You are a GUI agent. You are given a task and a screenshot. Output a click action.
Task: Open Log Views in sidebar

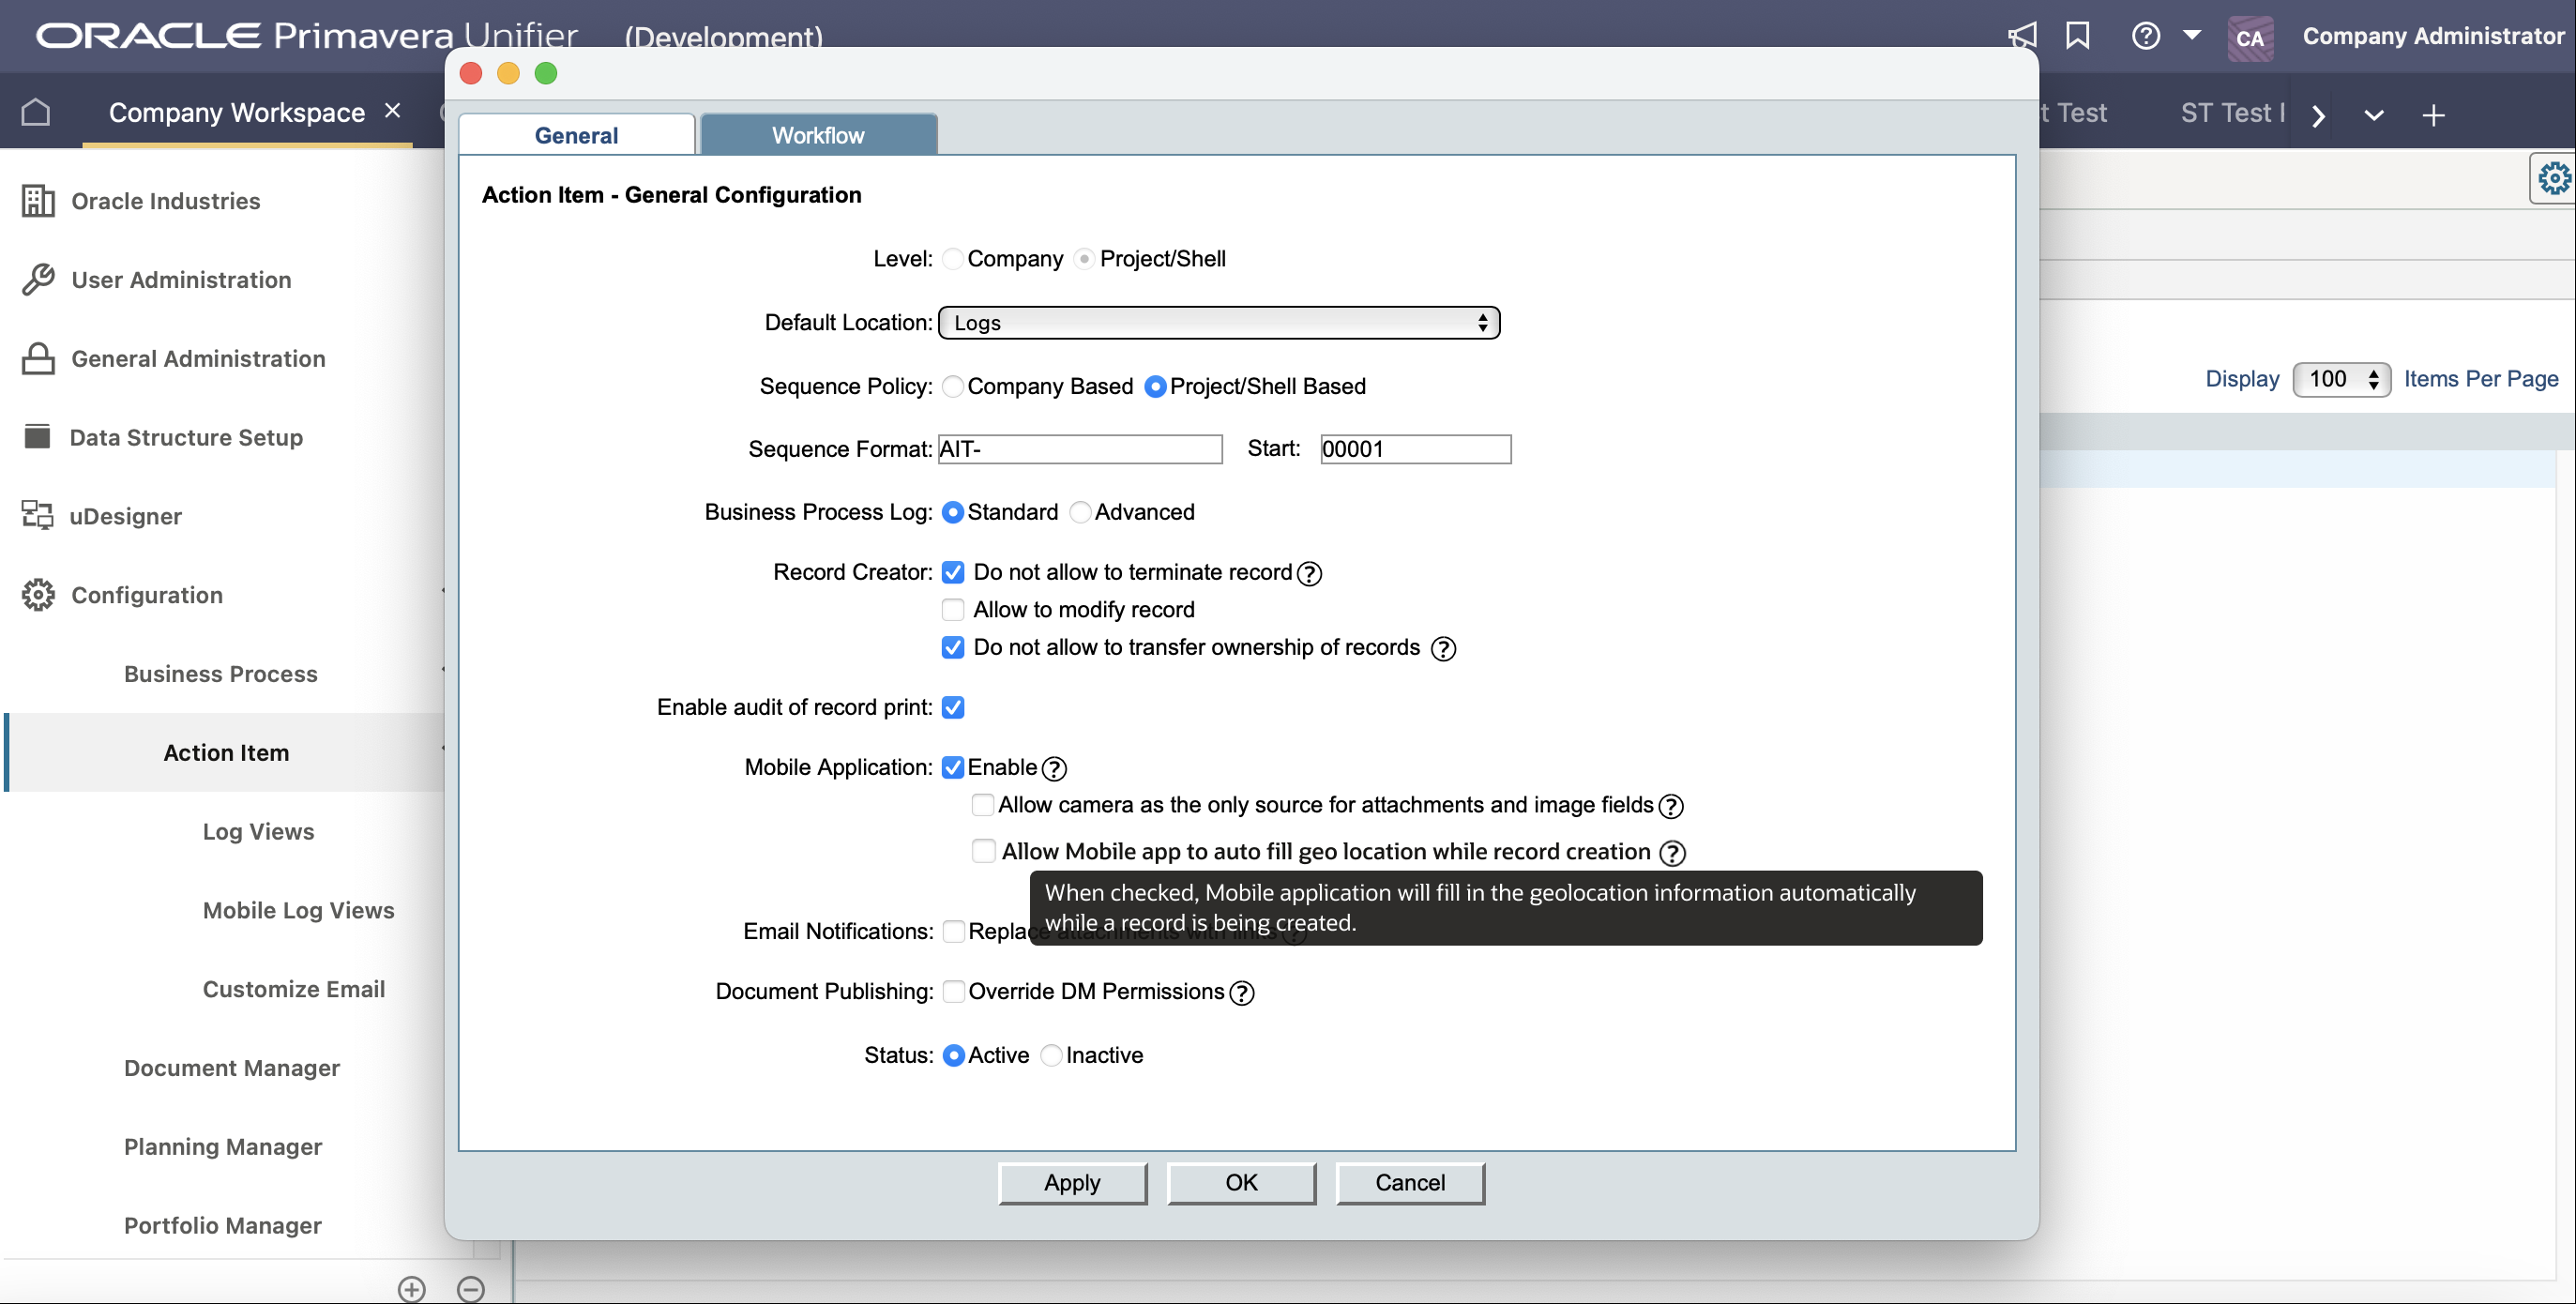pos(258,832)
